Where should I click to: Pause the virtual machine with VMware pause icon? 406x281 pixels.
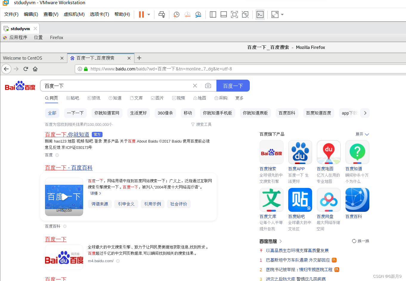(141, 14)
